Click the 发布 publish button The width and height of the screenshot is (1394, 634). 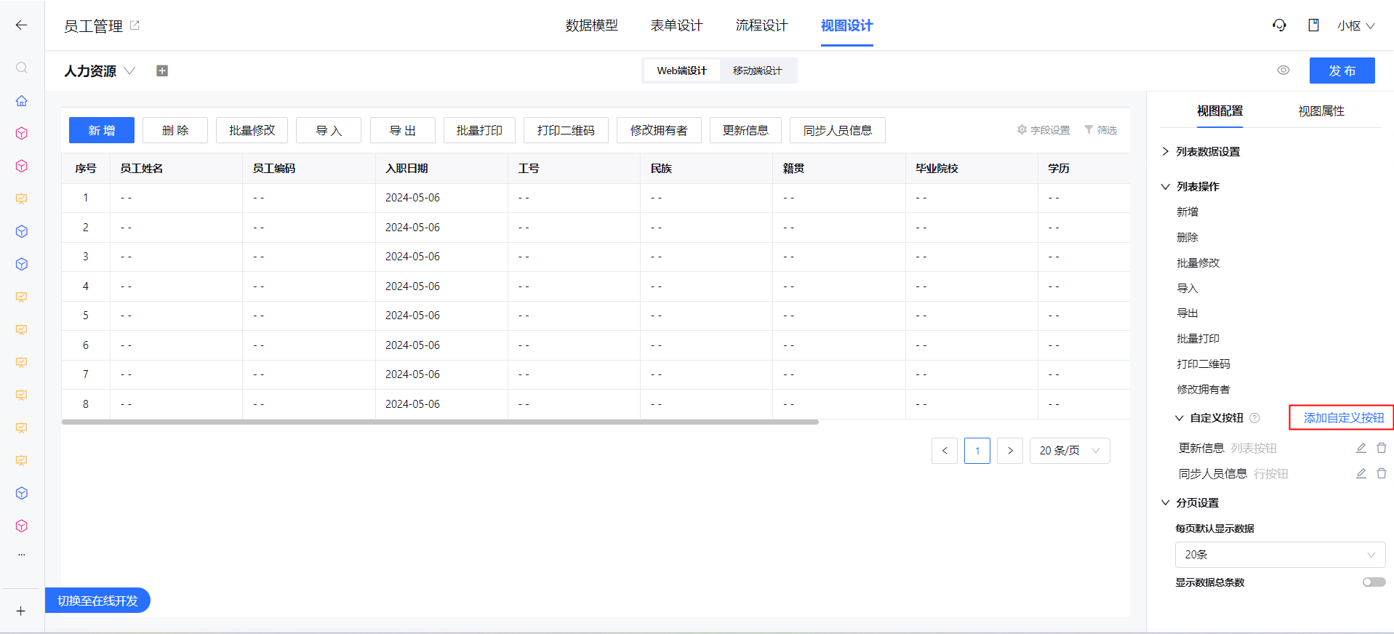click(x=1342, y=71)
